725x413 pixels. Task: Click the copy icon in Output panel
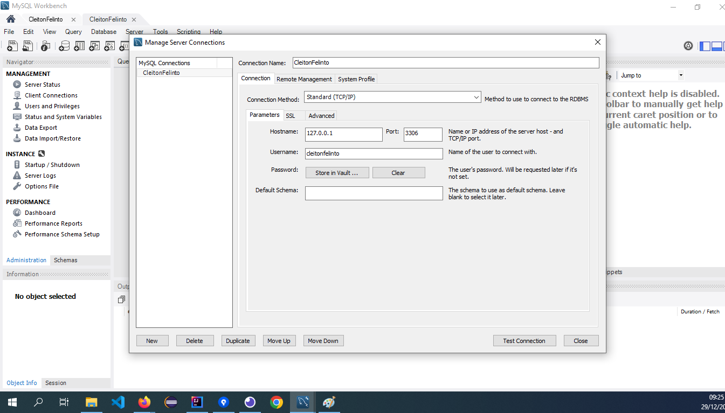[121, 299]
